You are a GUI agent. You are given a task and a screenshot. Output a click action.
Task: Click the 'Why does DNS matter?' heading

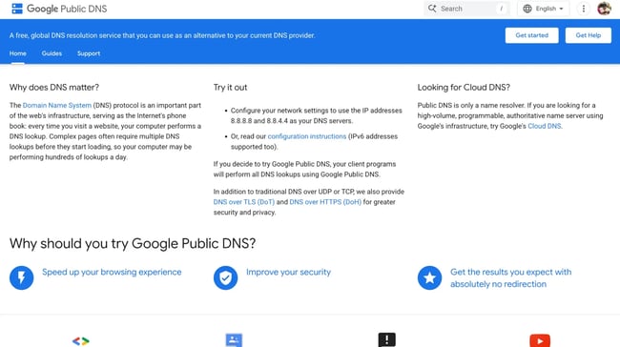(x=54, y=88)
